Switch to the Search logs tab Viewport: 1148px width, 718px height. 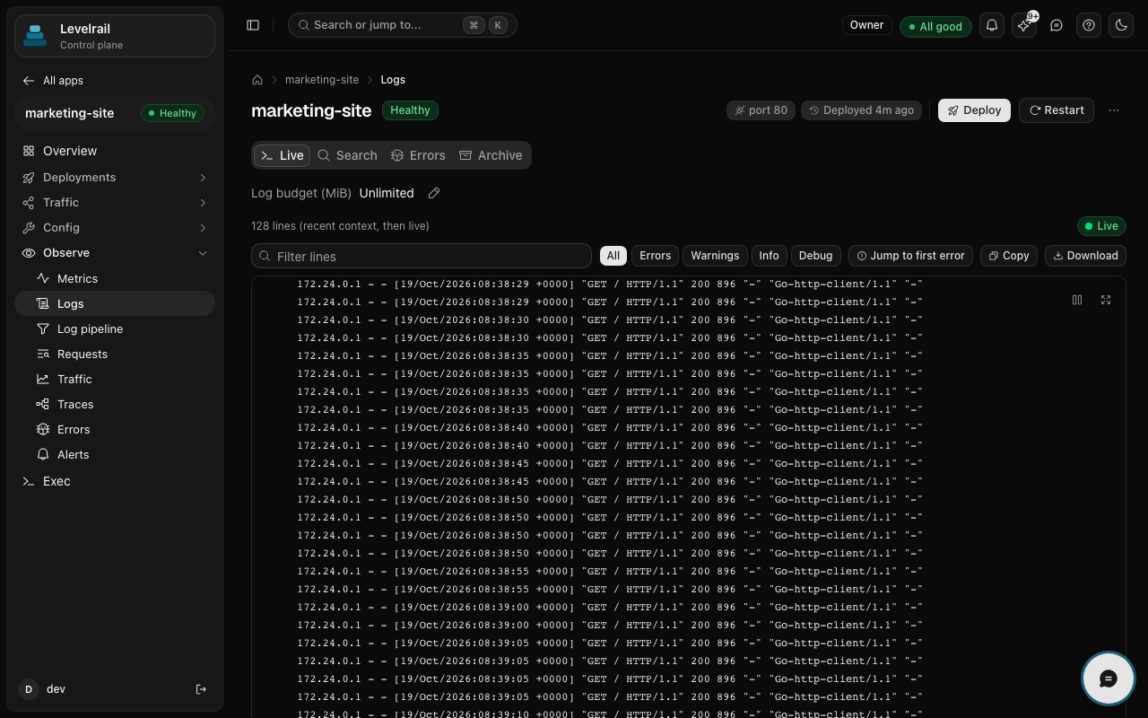[347, 155]
